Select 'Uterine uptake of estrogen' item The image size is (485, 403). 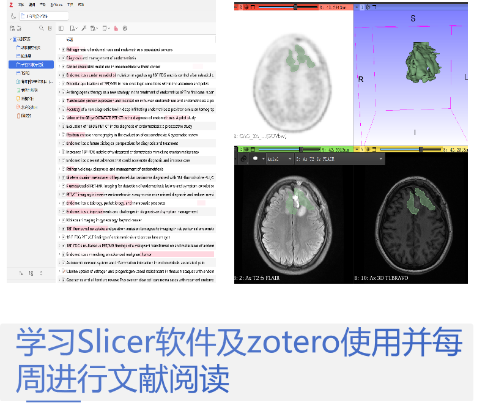(136, 272)
